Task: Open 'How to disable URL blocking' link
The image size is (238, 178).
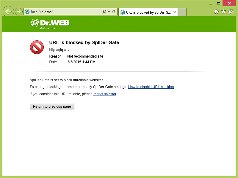Action: [x=151, y=87]
